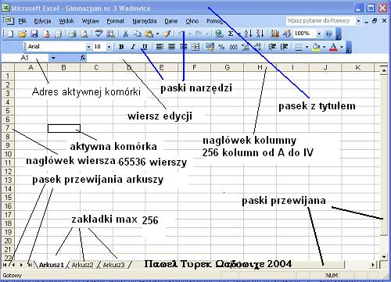
Task: Open the Font Color dropdown arrow
Action: [342, 47]
